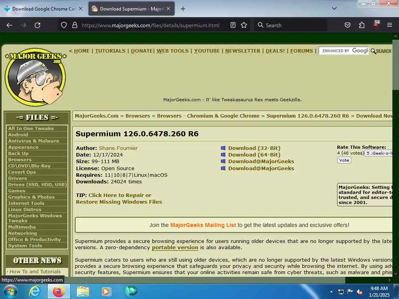This screenshot has height=299, width=399.
Task: Open the FORUMS nav link
Action: pos(302,51)
